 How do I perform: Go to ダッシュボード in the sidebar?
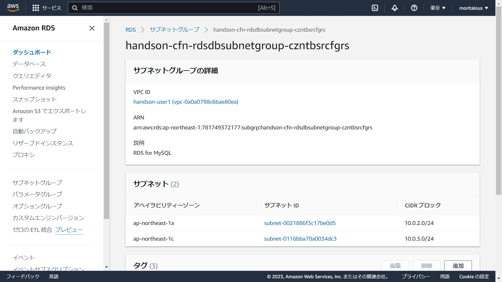tap(32, 52)
